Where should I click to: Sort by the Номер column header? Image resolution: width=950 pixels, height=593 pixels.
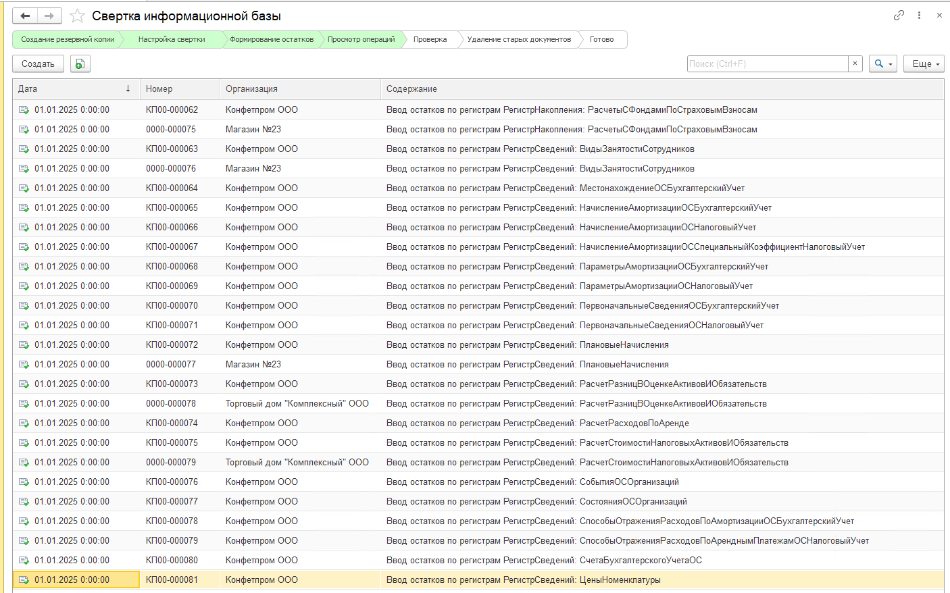click(180, 88)
